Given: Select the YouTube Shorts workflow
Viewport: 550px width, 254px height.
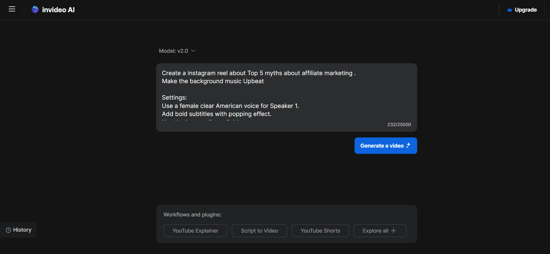Looking at the screenshot, I should (x=320, y=230).
